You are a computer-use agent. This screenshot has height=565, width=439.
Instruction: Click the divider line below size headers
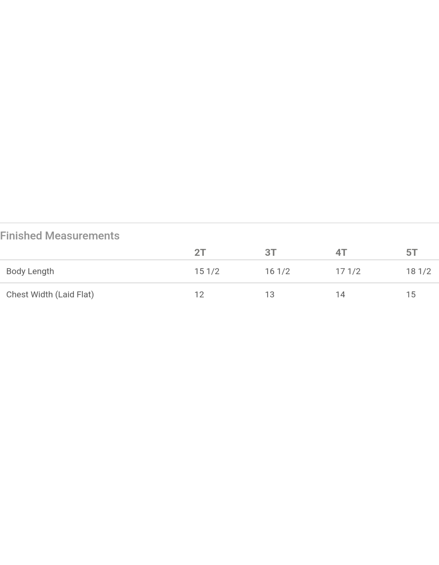(x=219, y=260)
